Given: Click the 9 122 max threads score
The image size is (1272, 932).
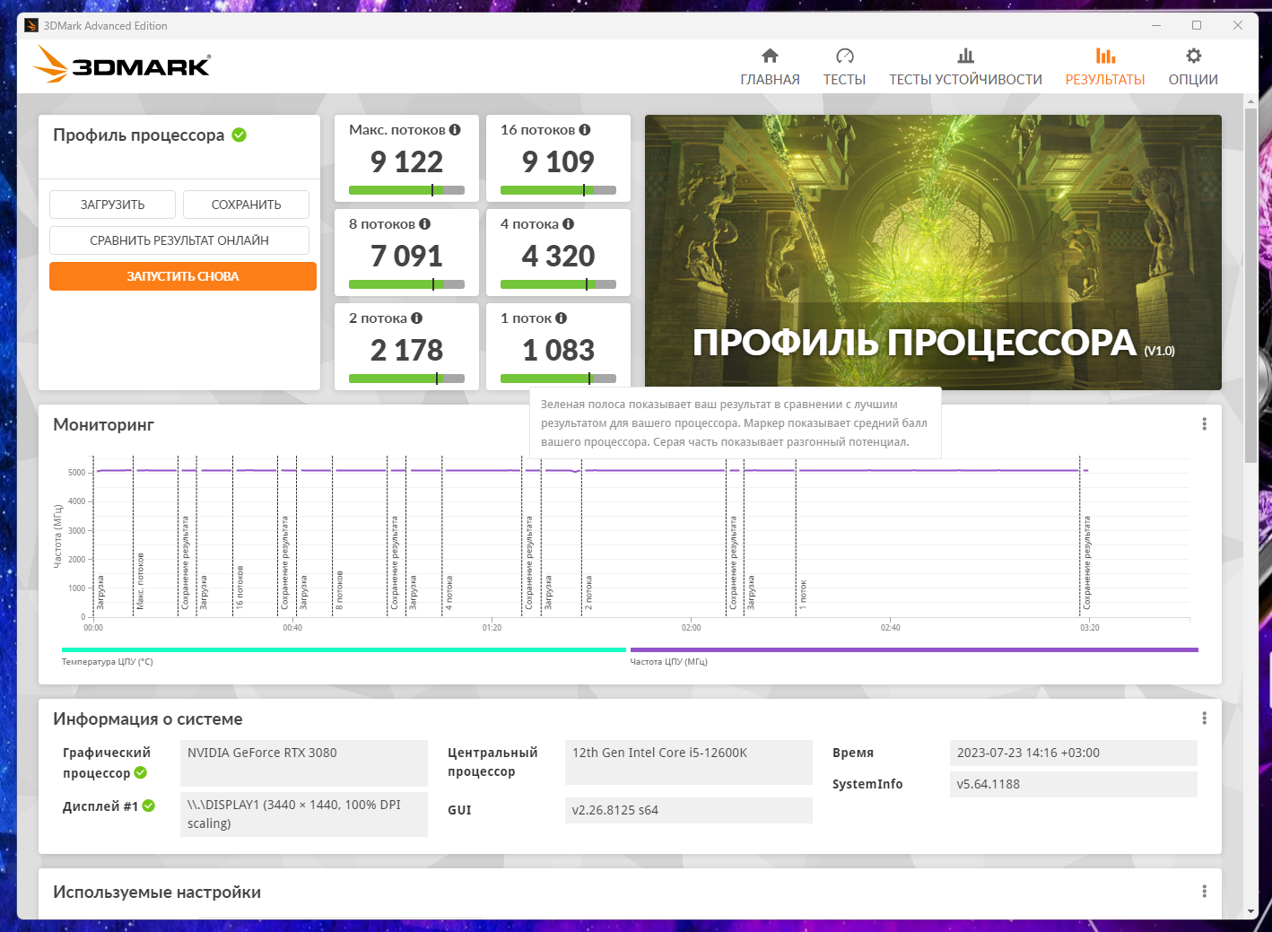Looking at the screenshot, I should tap(406, 161).
